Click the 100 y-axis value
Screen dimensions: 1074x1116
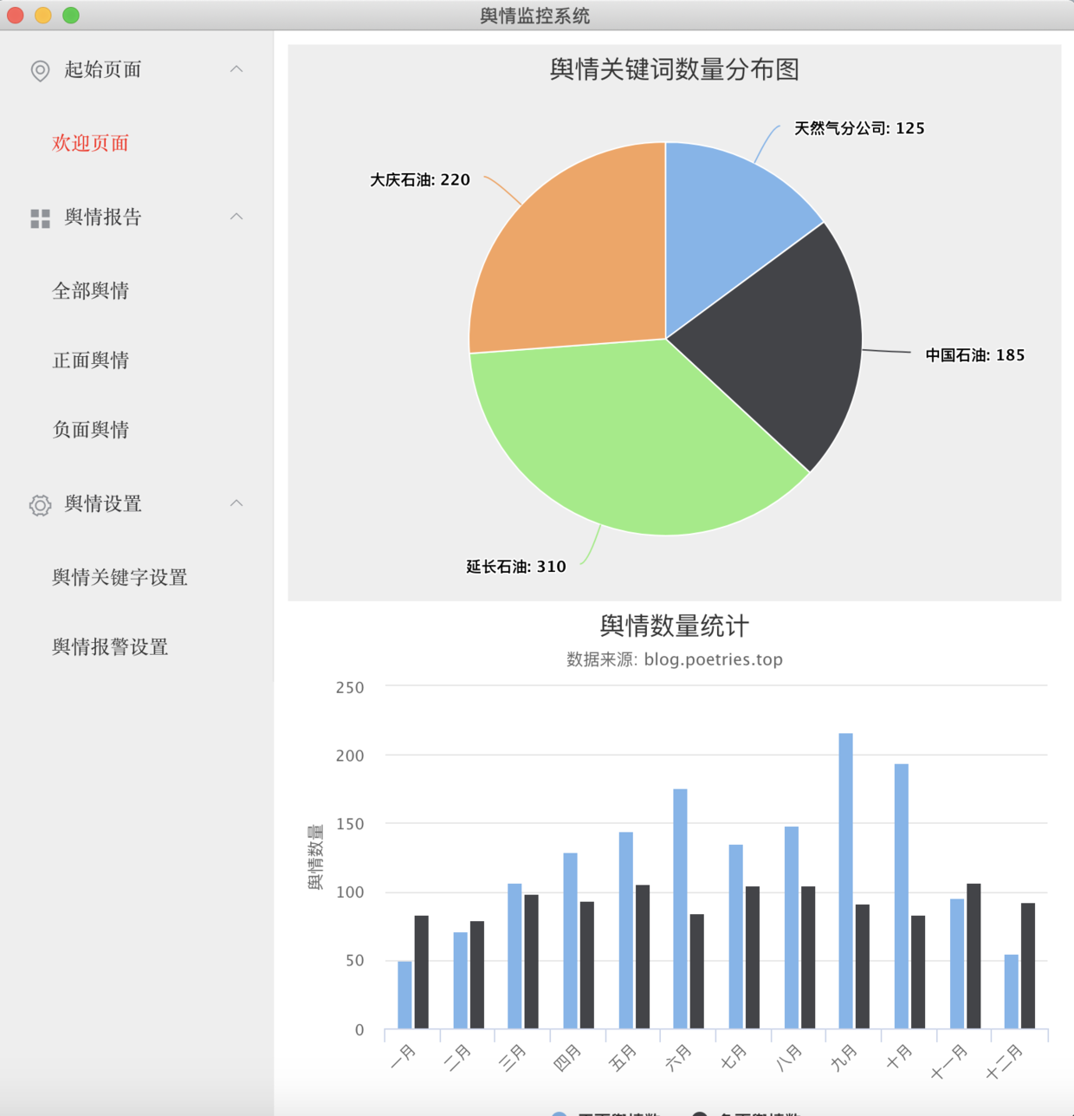pos(350,893)
